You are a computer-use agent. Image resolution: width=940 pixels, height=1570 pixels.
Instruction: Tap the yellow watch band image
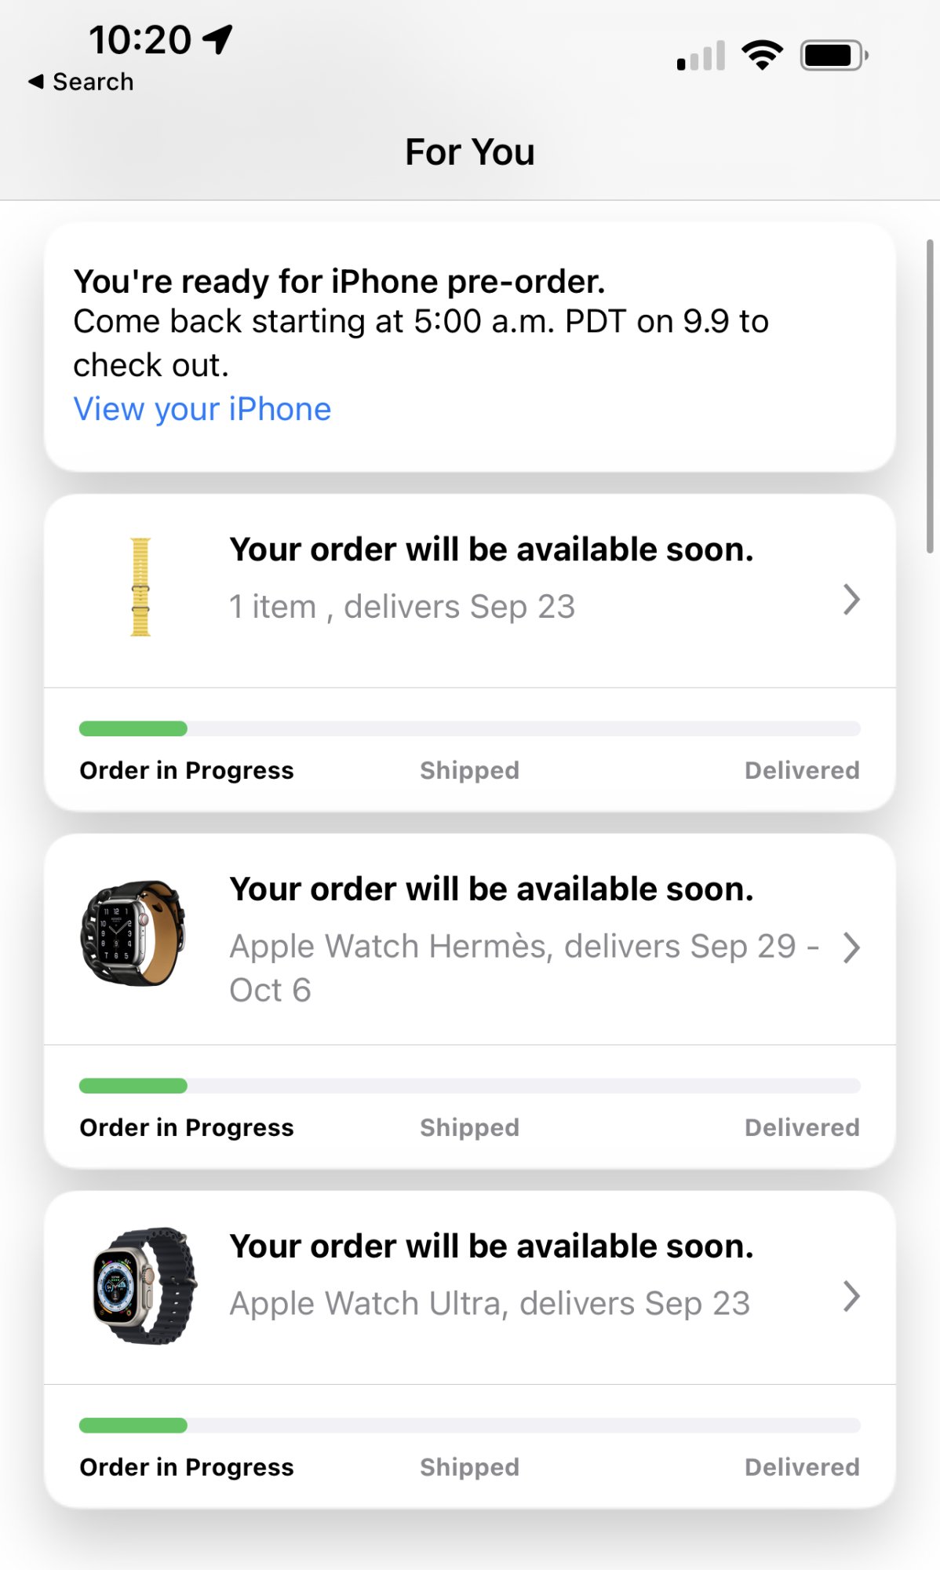[140, 586]
